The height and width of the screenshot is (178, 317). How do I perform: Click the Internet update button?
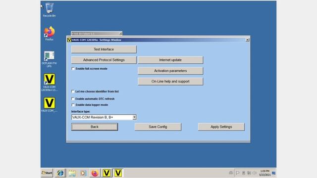170,60
